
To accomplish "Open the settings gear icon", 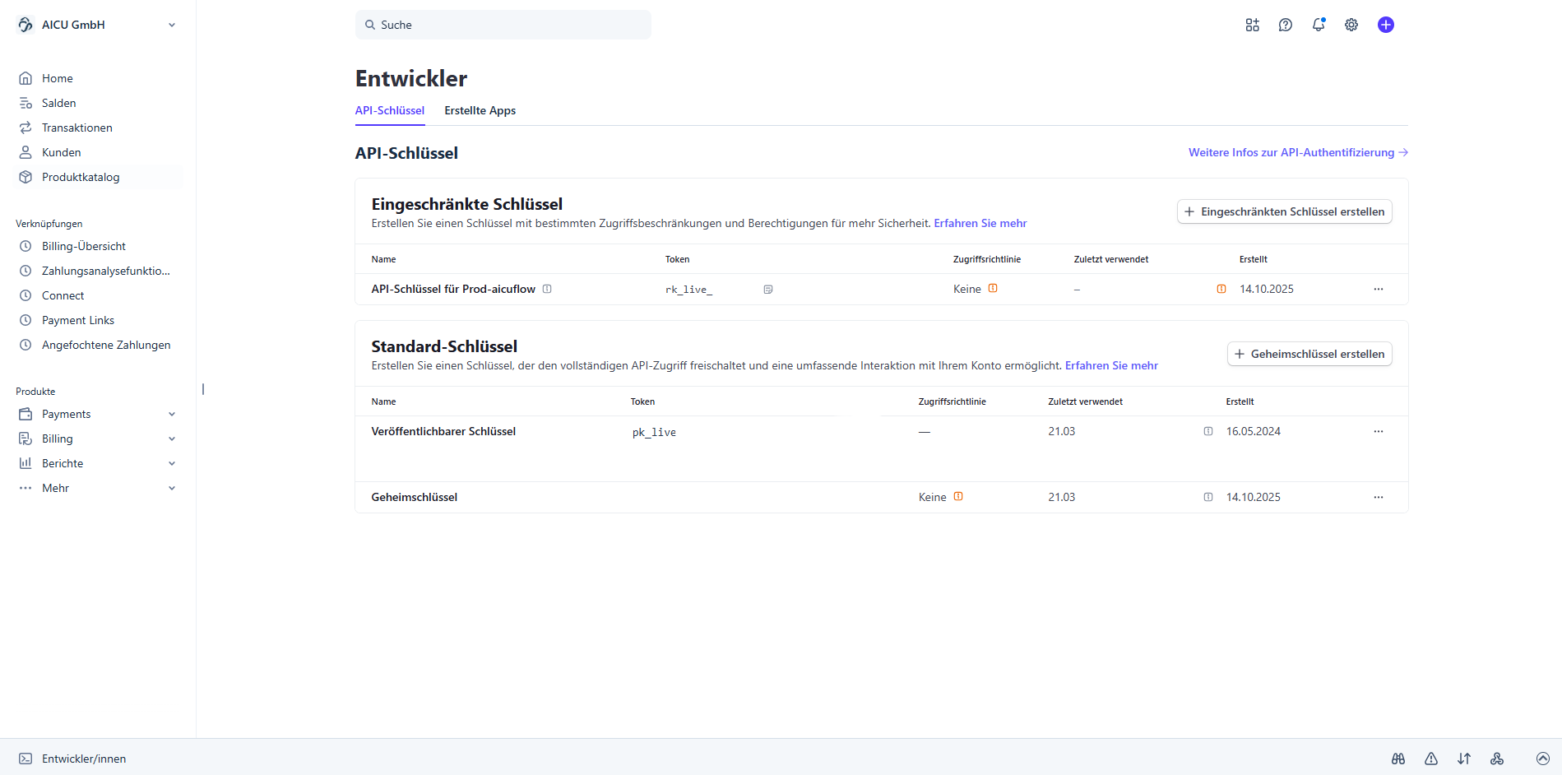I will click(x=1351, y=25).
